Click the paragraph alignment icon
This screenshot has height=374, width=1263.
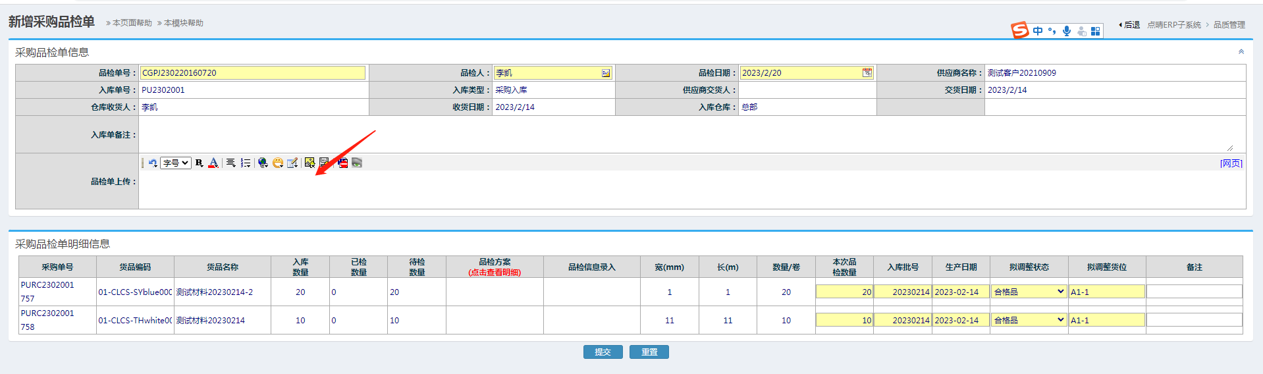pos(230,163)
